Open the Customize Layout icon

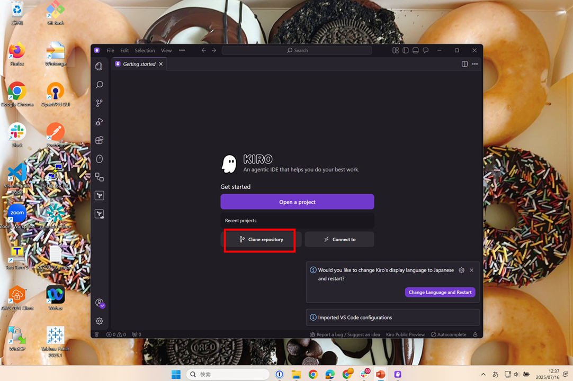click(396, 50)
